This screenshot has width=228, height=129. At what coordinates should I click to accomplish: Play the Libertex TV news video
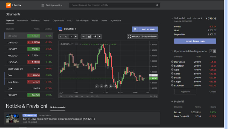[12, 118]
